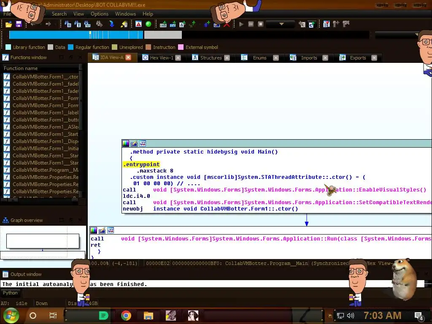The image size is (432, 324).
Task: Open the Windows menu
Action: (125, 14)
